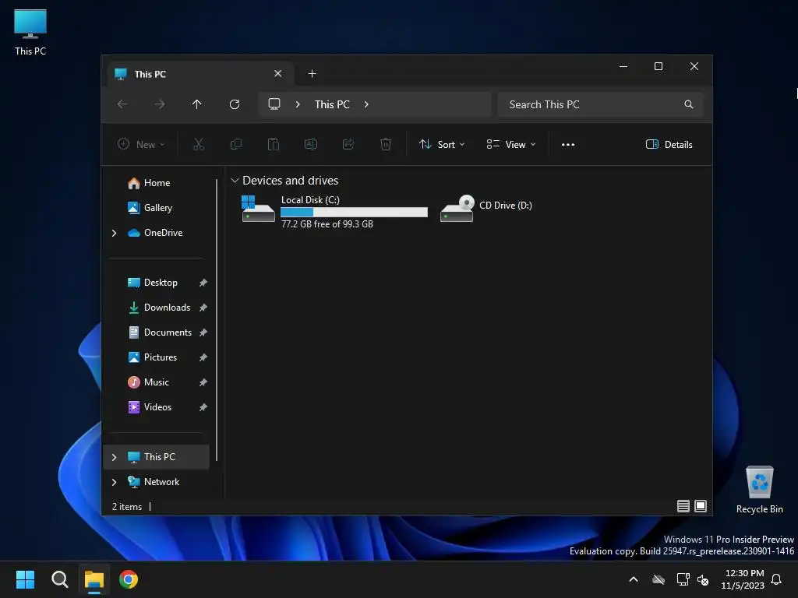The height and width of the screenshot is (598, 798).
Task: Click chevron after This PC in address bar
Action: tap(366, 104)
